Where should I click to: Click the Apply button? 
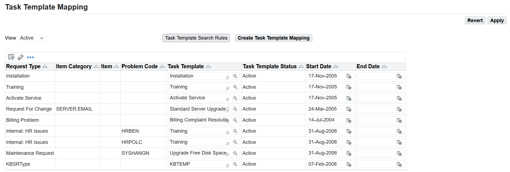coord(497,20)
